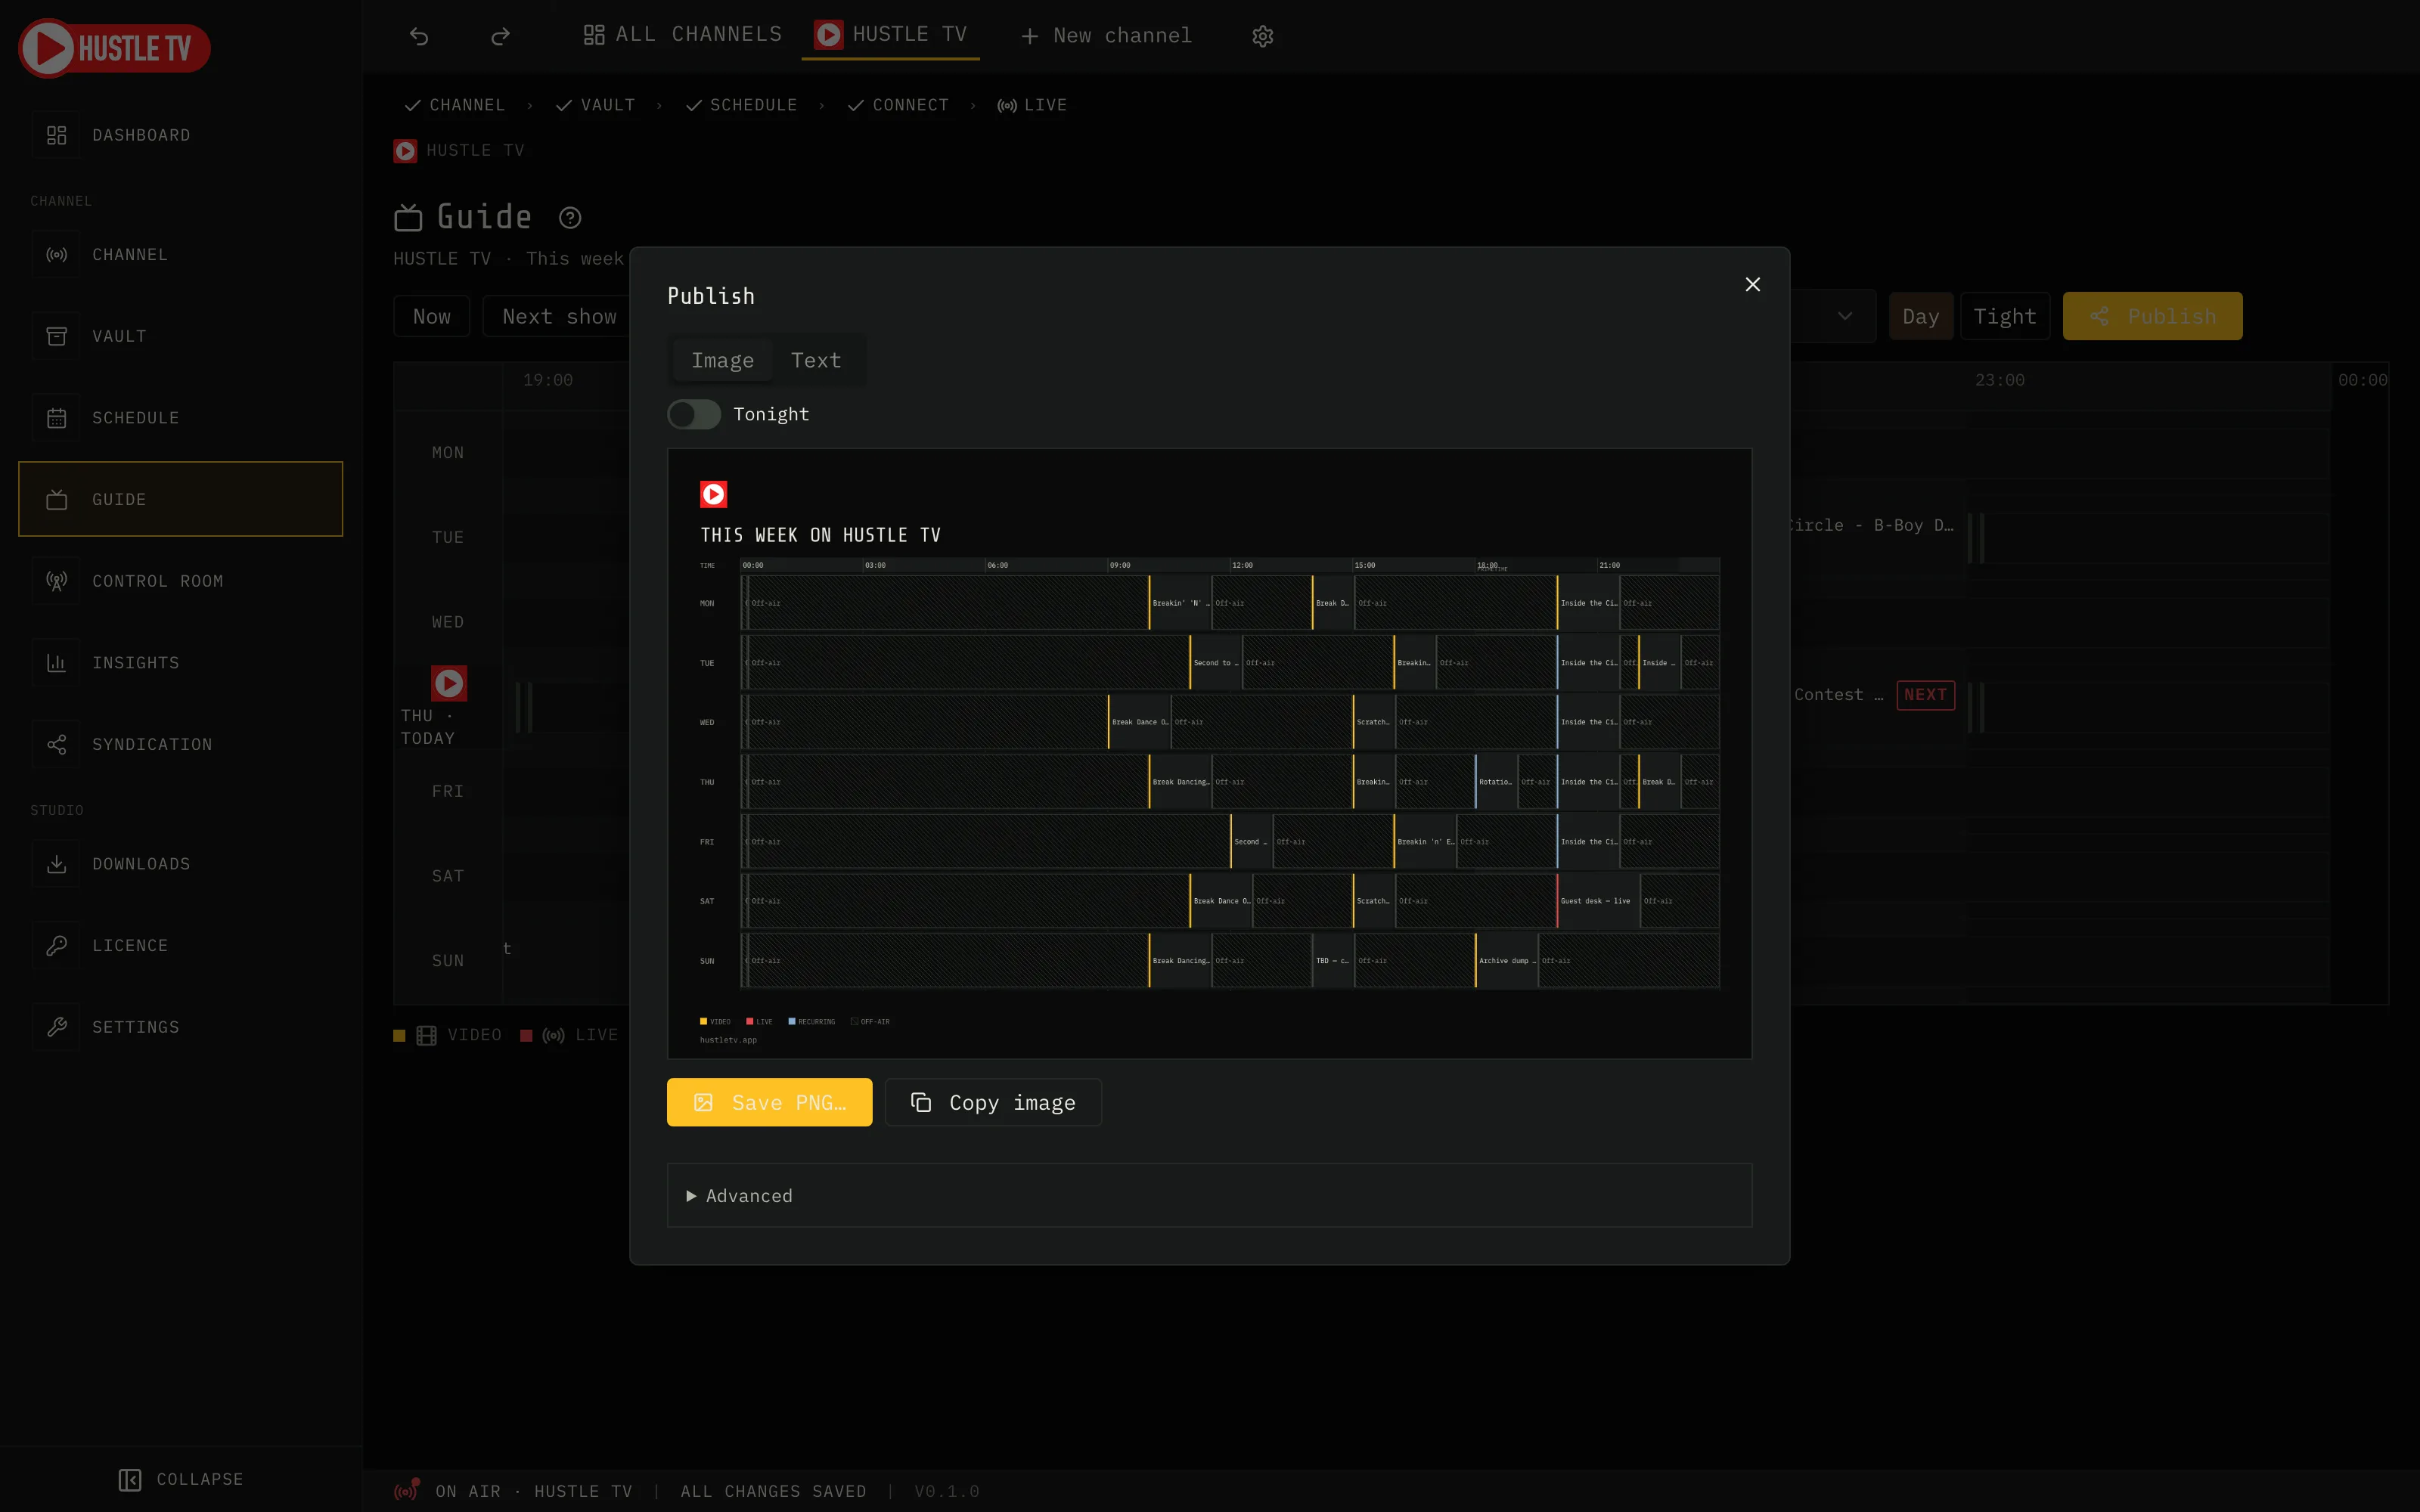Click the 'V0.1.0' version text

click(947, 1491)
